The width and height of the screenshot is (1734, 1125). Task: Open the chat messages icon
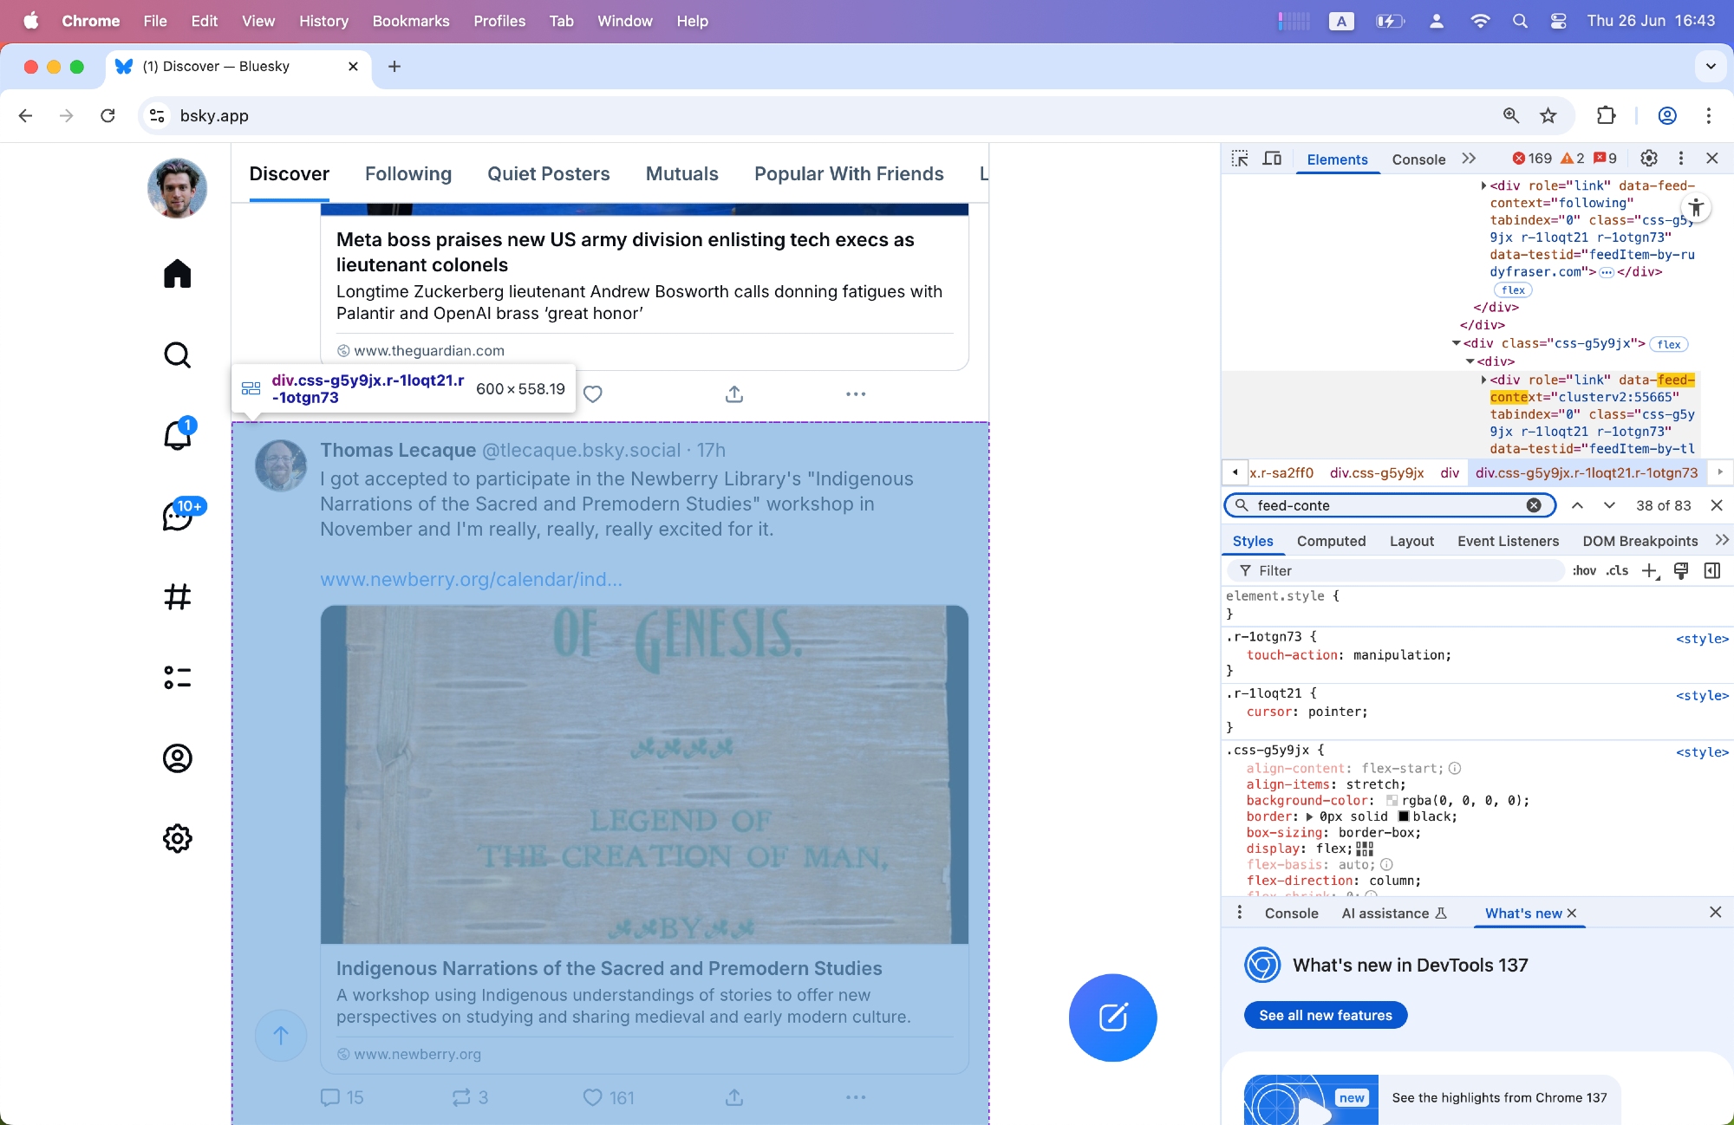point(177,517)
